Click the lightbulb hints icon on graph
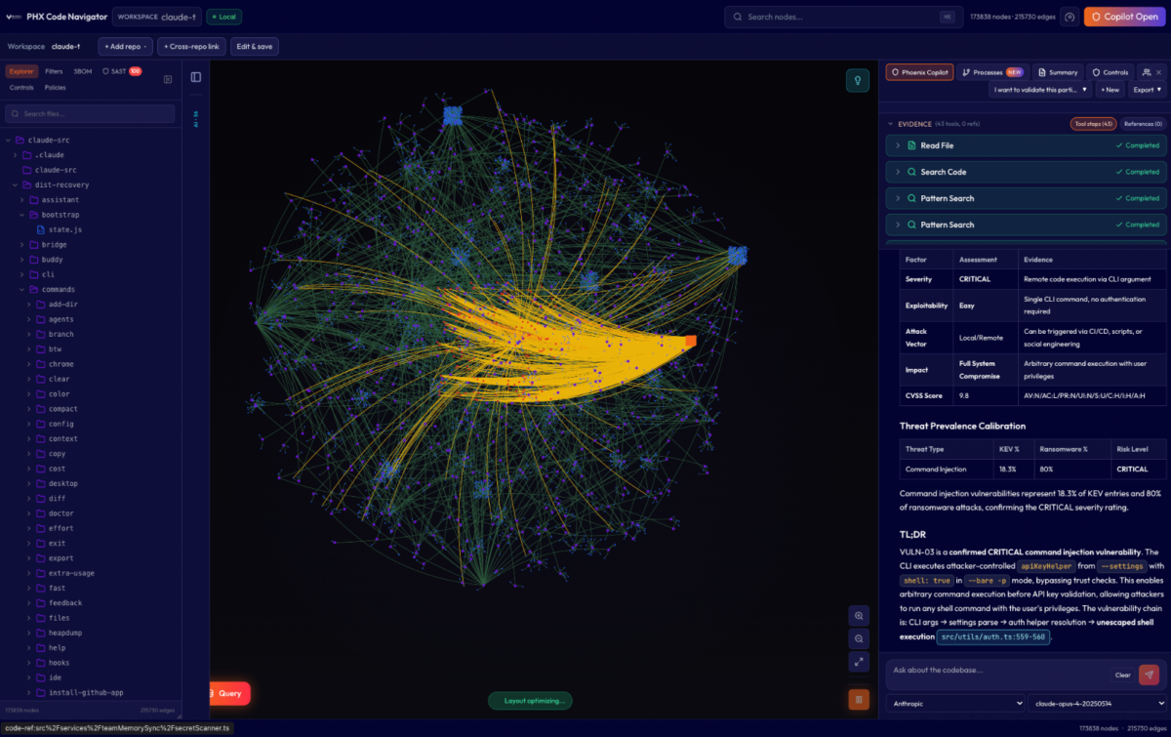This screenshot has width=1171, height=737. pos(858,81)
